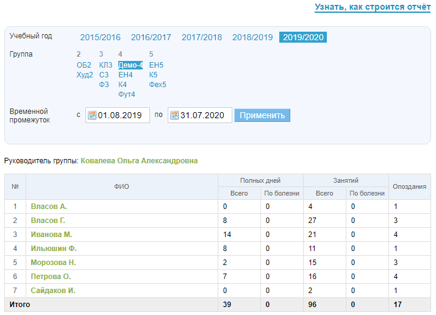The image size is (436, 315).
Task: Click the Занятий column header
Action: click(x=346, y=180)
